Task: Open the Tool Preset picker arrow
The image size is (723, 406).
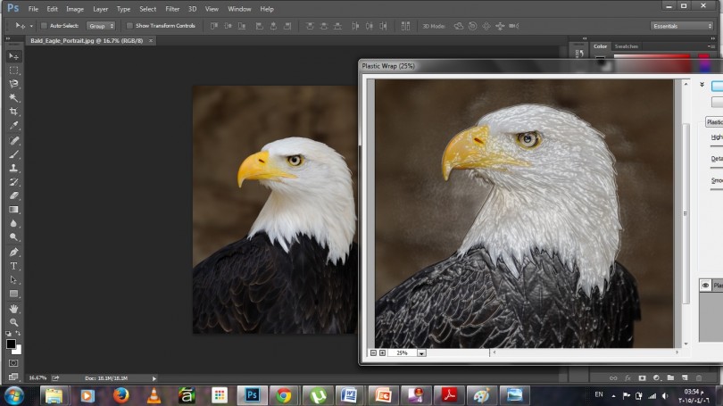Action: [31, 26]
